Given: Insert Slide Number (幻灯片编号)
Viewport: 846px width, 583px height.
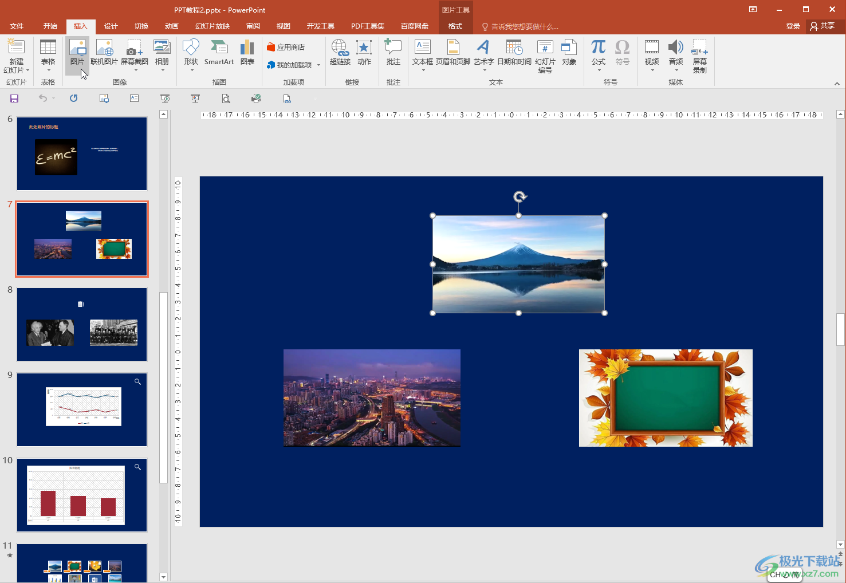Looking at the screenshot, I should (x=545, y=56).
